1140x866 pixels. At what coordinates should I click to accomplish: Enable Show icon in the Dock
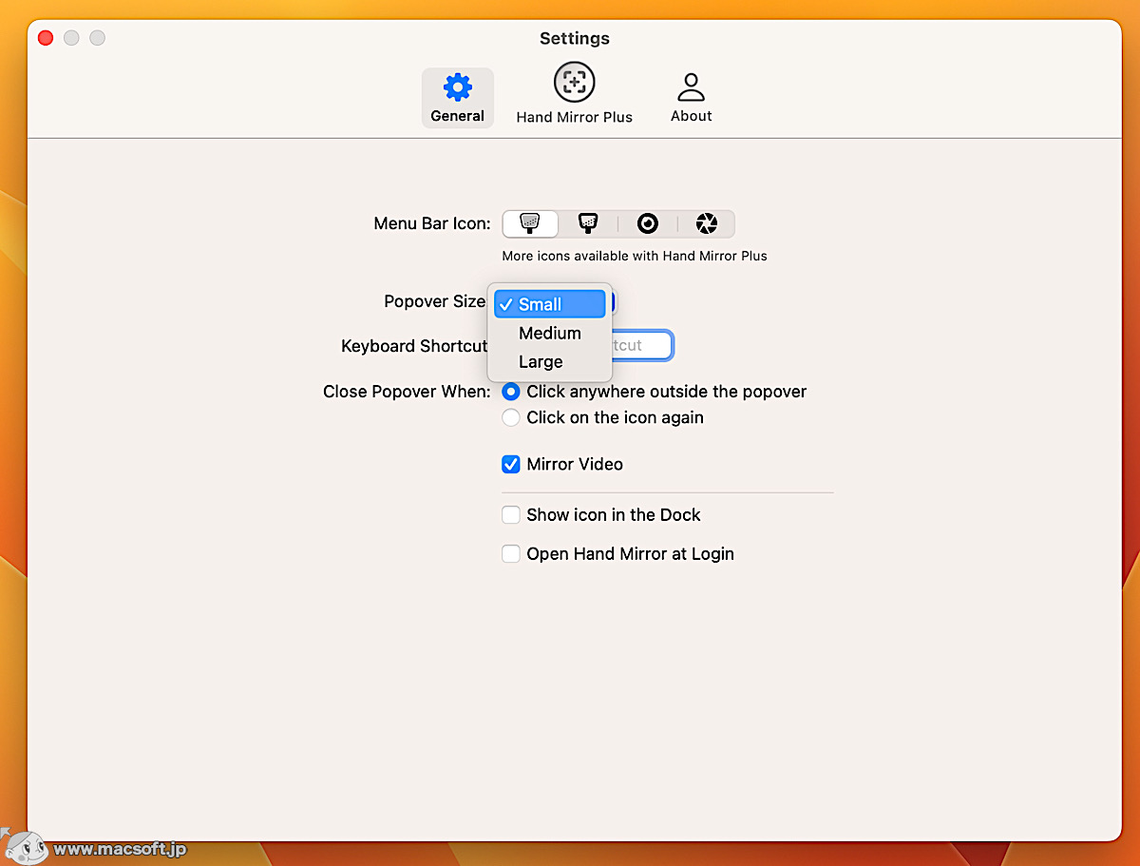click(x=511, y=514)
